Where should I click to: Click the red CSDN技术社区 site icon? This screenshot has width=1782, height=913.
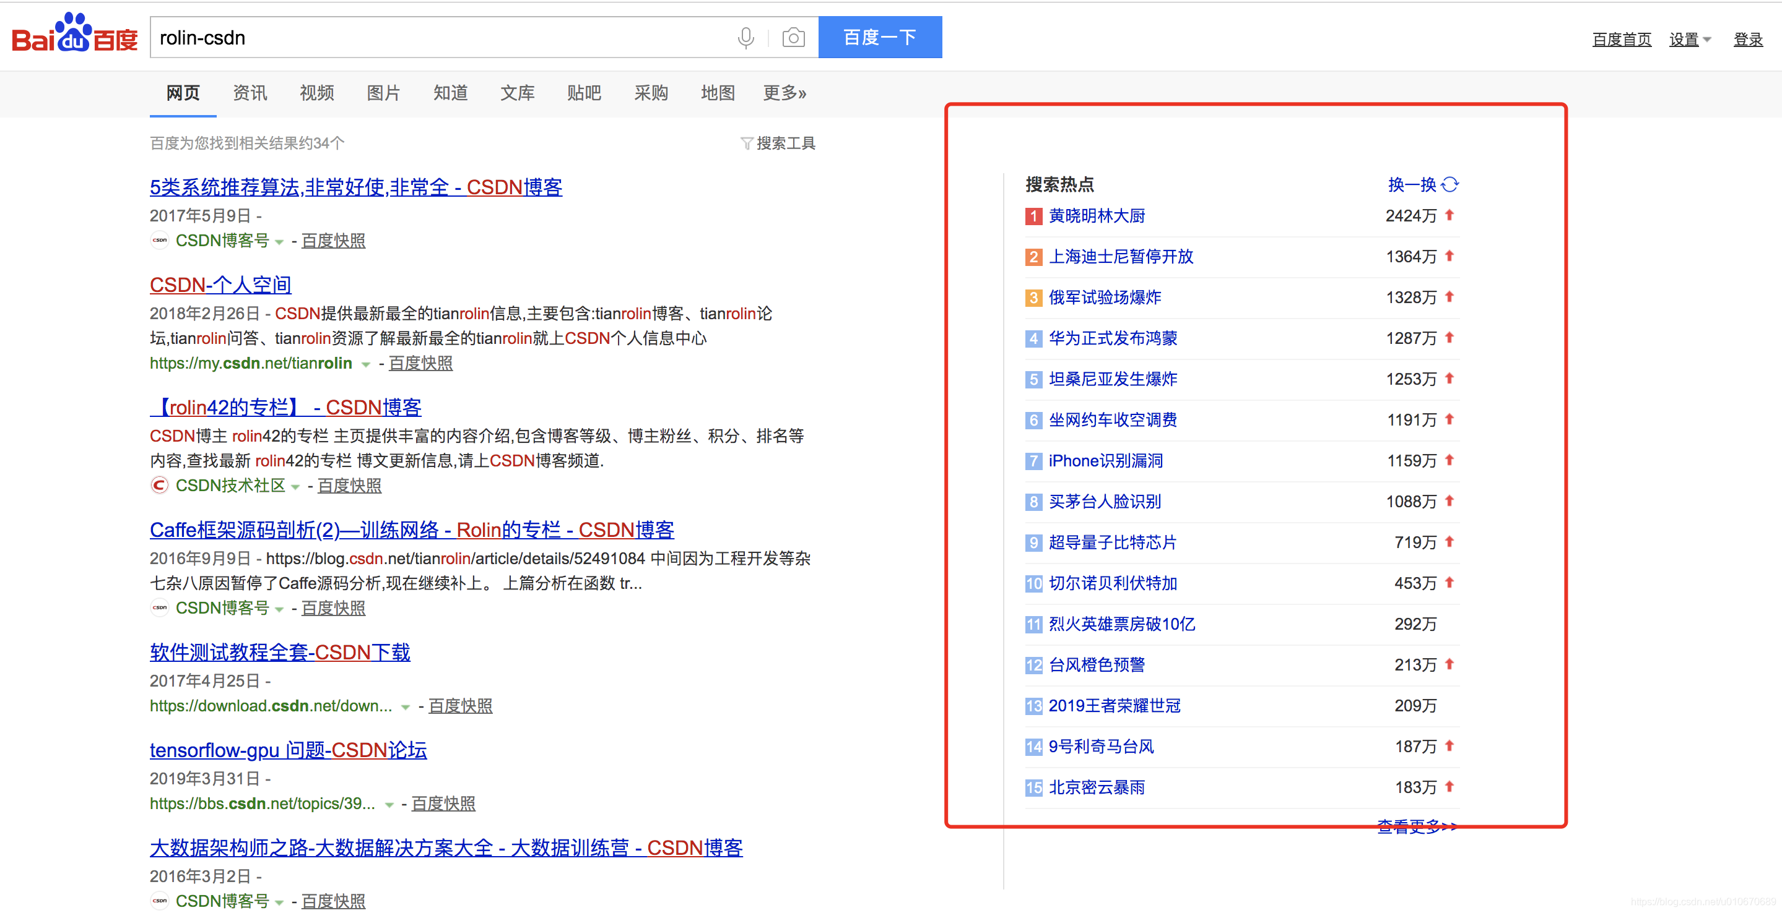coord(160,485)
